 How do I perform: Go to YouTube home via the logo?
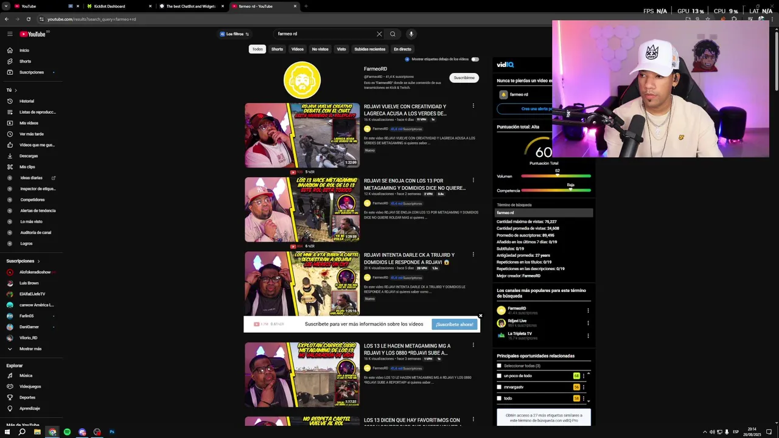[x=33, y=34]
